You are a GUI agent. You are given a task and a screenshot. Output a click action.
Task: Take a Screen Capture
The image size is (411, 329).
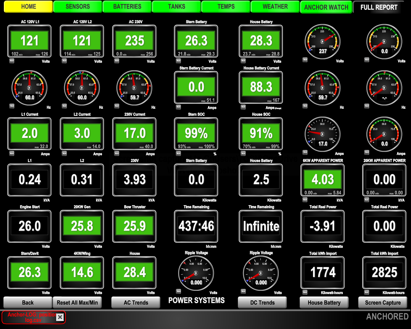pyautogui.click(x=383, y=302)
